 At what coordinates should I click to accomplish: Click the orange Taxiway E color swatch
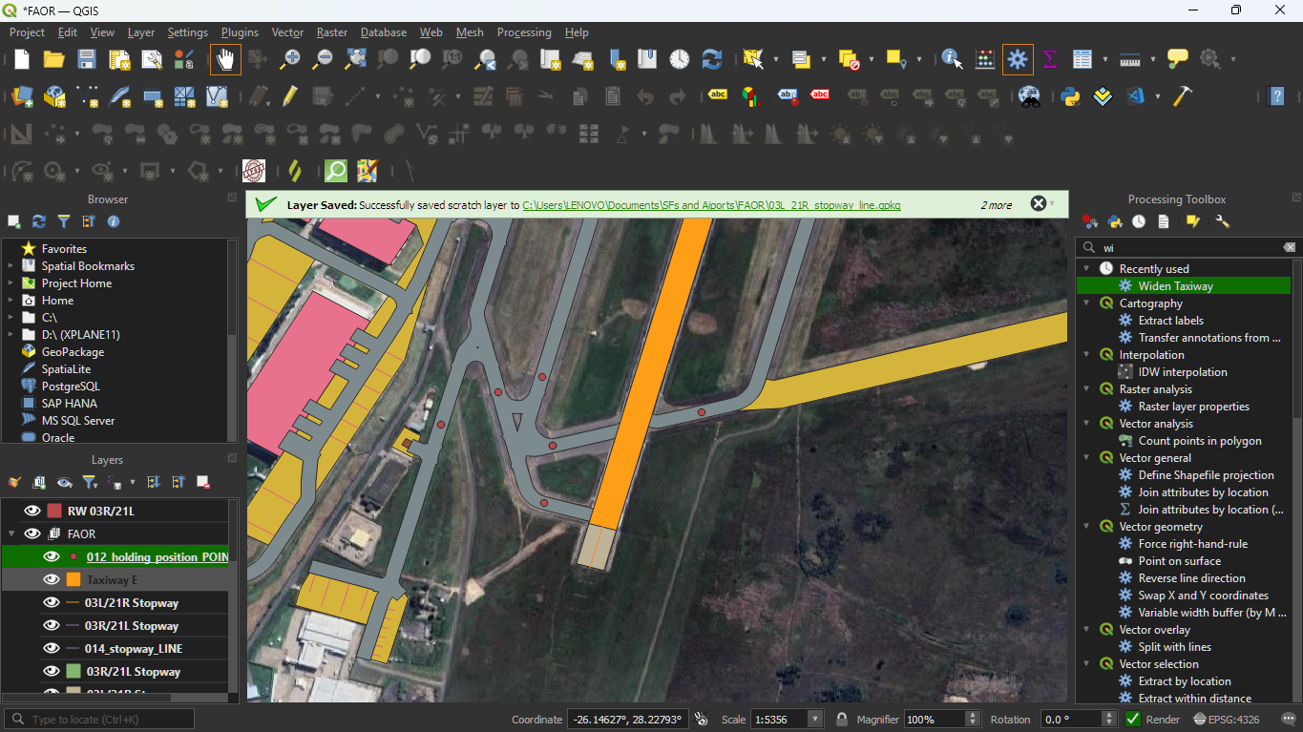(x=74, y=579)
